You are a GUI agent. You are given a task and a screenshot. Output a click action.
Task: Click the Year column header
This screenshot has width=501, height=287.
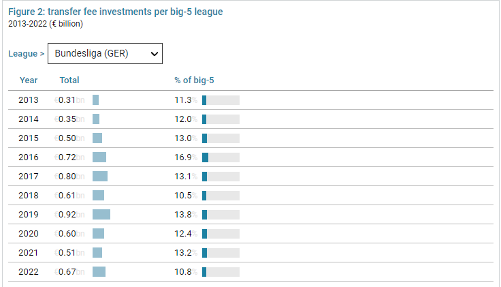(29, 80)
